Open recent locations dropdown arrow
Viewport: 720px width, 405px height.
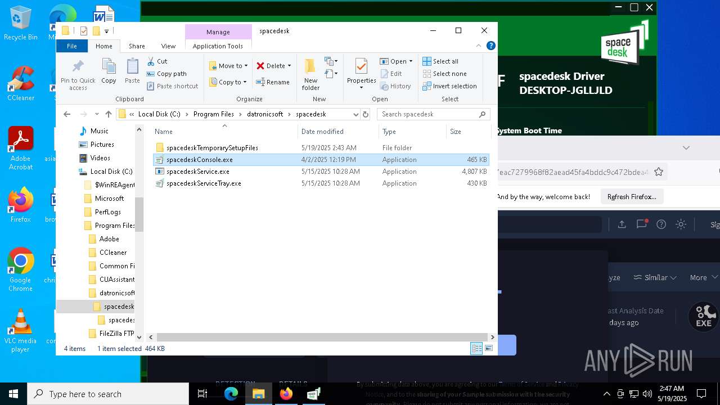pyautogui.click(x=97, y=114)
